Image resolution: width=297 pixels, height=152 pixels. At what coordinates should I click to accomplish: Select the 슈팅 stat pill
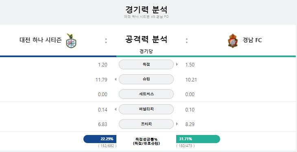[x=146, y=79]
